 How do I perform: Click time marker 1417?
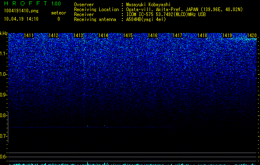point(177,35)
